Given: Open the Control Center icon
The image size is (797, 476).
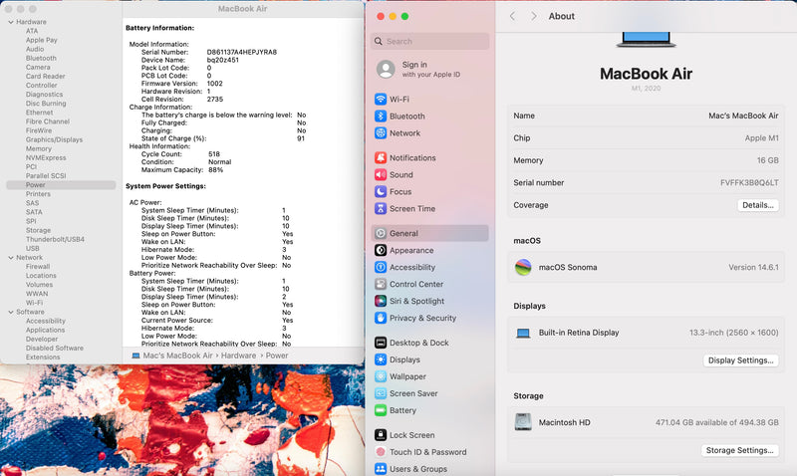Looking at the screenshot, I should coord(381,284).
